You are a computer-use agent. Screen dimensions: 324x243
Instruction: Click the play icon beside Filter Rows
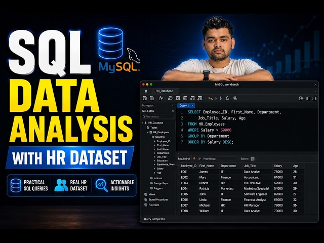click(x=199, y=158)
